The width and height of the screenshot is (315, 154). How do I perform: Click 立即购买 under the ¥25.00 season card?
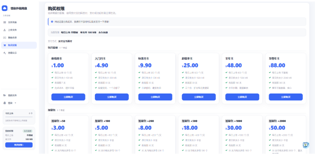(199, 97)
